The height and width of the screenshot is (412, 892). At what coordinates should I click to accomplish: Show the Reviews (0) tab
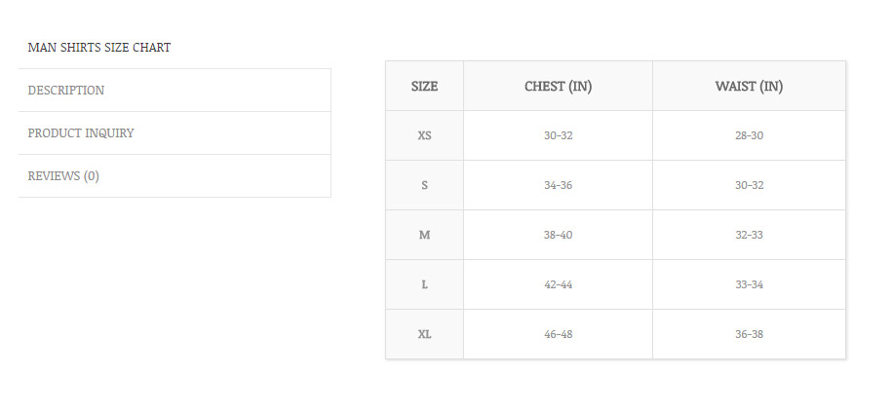[63, 176]
